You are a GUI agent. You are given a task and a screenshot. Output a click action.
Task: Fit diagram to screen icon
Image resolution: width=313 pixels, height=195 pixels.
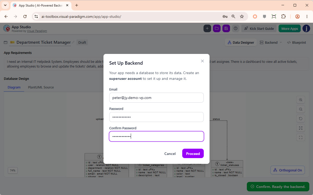(300, 128)
